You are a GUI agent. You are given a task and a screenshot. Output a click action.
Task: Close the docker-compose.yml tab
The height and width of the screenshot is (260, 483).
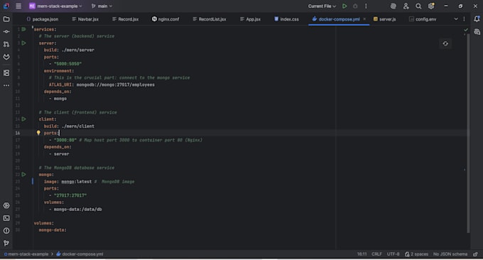click(364, 19)
